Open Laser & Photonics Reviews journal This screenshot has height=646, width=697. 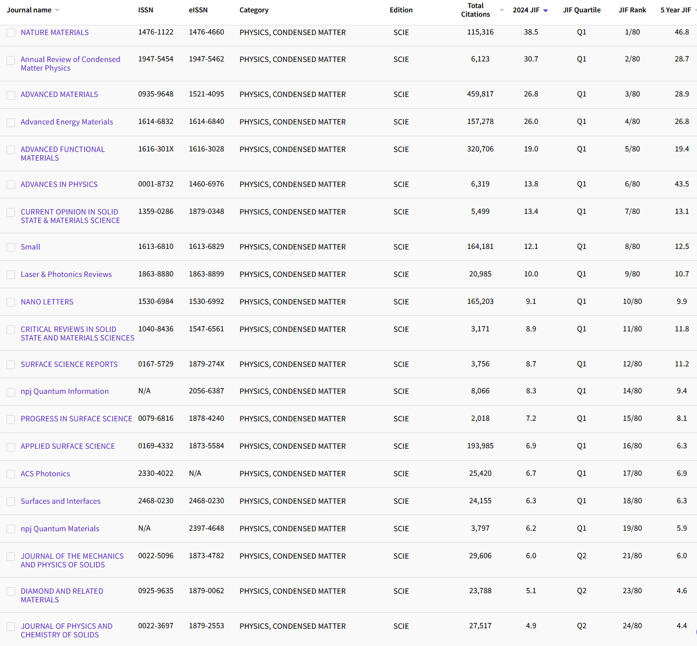(x=66, y=274)
